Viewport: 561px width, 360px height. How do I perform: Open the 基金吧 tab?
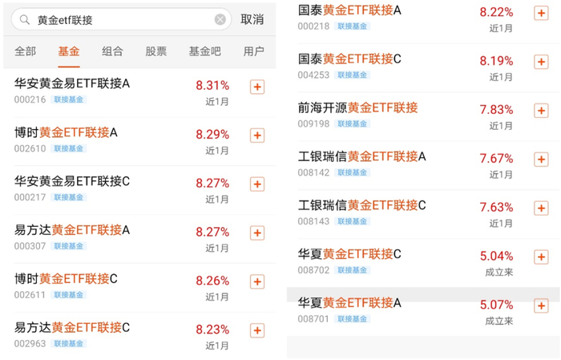204,51
